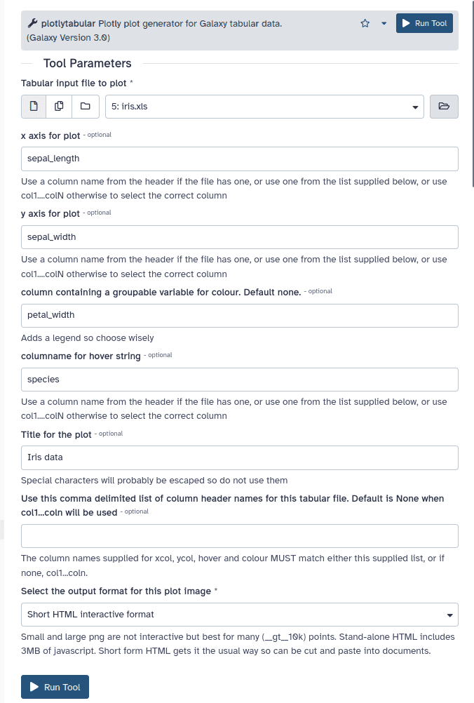This screenshot has width=474, height=703.
Task: Click the bottom Run Tool button
Action: pos(55,688)
